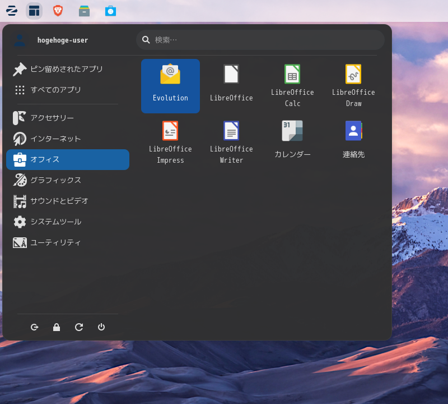Open the サウンドとビデオ category
The width and height of the screenshot is (448, 404).
tap(68, 201)
